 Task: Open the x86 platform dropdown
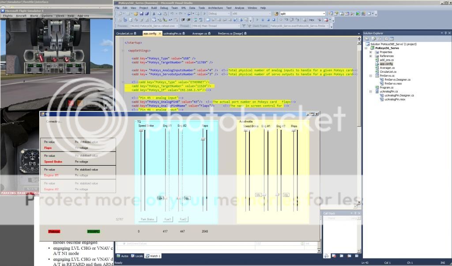[x=270, y=14]
